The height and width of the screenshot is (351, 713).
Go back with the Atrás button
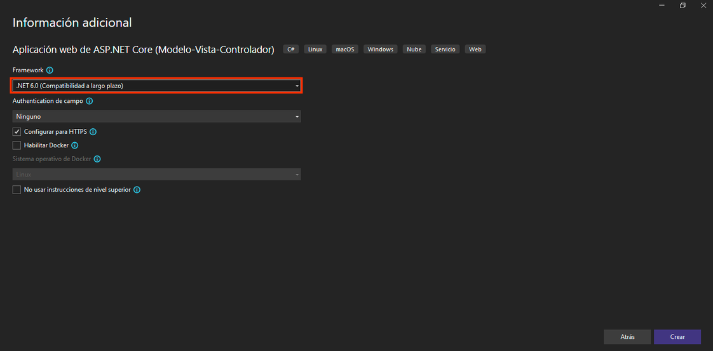coord(627,337)
